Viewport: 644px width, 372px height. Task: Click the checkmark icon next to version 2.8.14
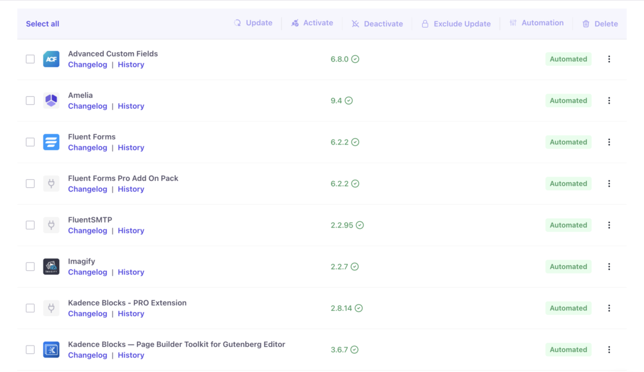tap(358, 308)
